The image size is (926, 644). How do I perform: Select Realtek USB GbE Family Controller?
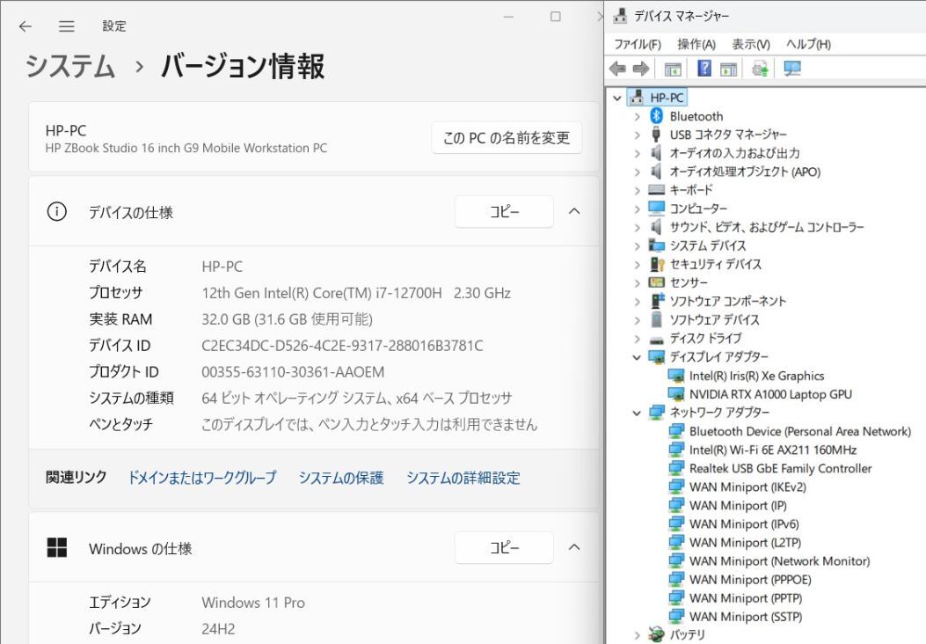pos(780,469)
